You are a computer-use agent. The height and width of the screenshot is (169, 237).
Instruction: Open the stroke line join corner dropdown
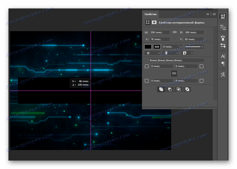tap(187, 53)
